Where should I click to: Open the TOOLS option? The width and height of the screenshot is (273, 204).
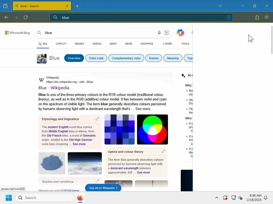point(185,44)
